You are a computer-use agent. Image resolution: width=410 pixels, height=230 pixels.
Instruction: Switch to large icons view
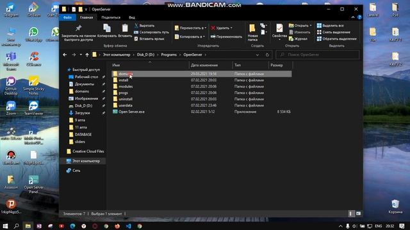pos(358,213)
